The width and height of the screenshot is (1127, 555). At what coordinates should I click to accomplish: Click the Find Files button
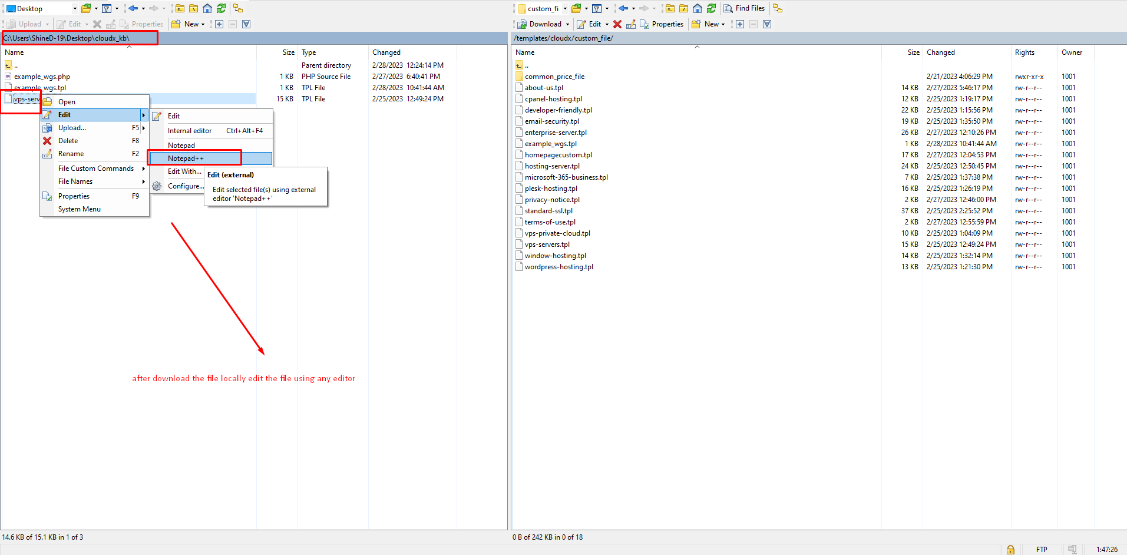(x=744, y=8)
